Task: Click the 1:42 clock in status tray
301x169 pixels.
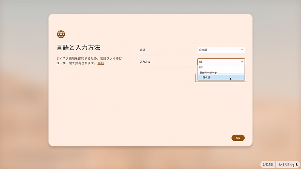Action: point(281,164)
